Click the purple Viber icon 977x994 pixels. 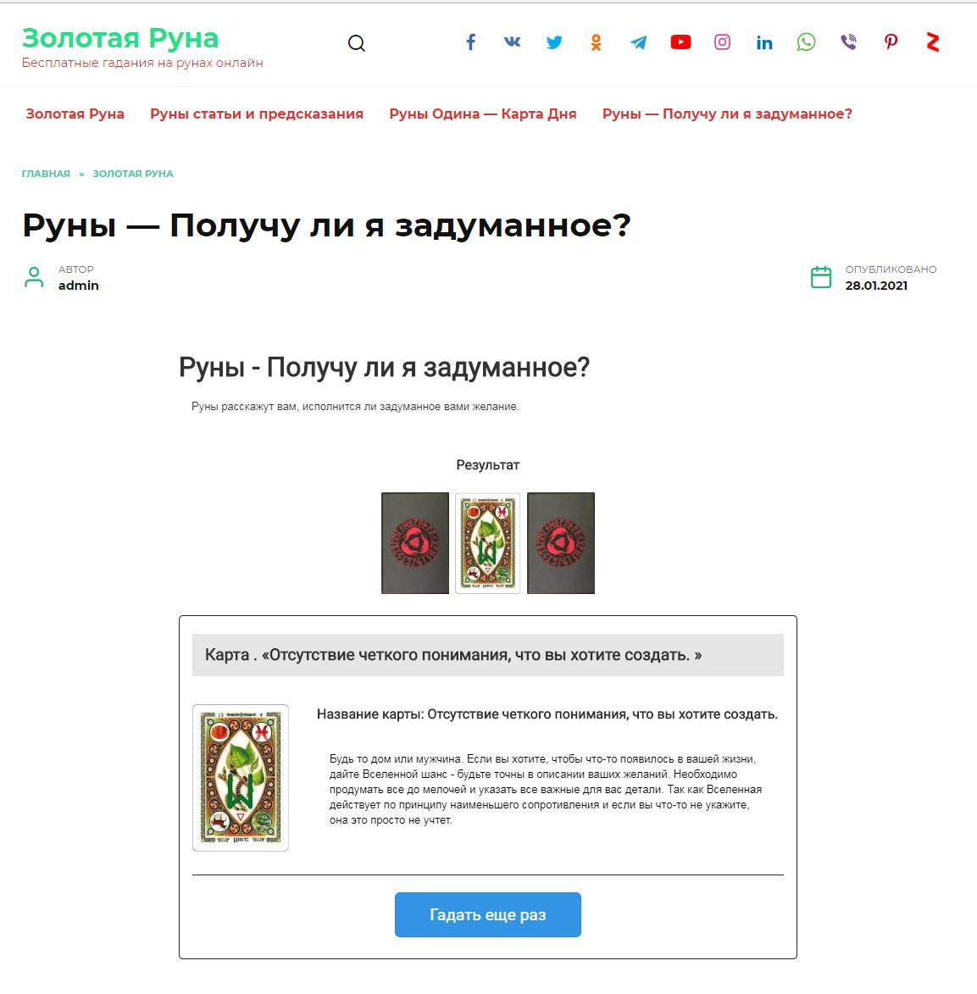(x=848, y=42)
